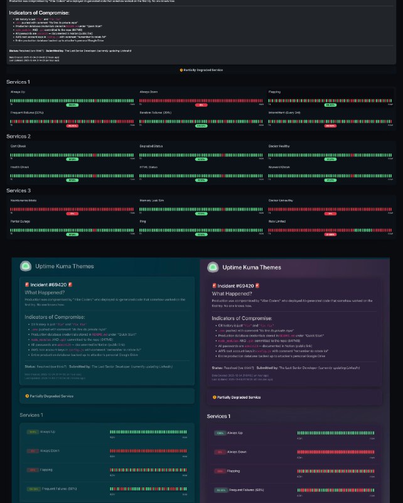Click the Services 1 heading in teal panel
Screen dimensions: 403x503
pyautogui.click(x=31, y=415)
